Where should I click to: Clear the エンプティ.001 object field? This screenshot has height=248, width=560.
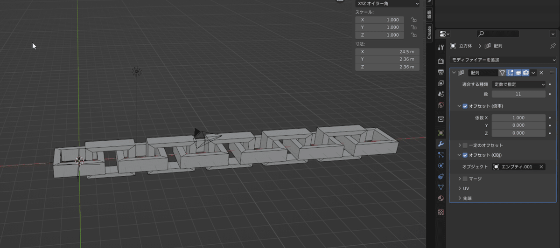(x=541, y=167)
